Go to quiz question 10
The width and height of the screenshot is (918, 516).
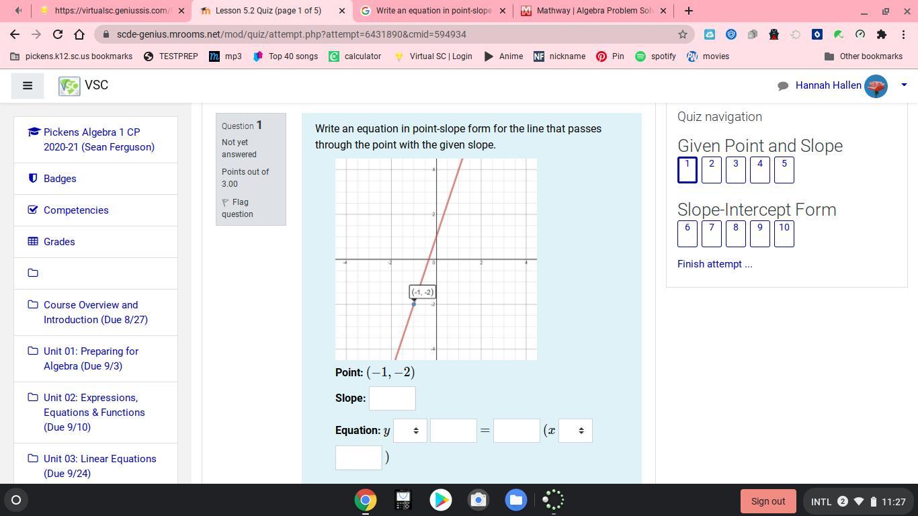tap(784, 234)
